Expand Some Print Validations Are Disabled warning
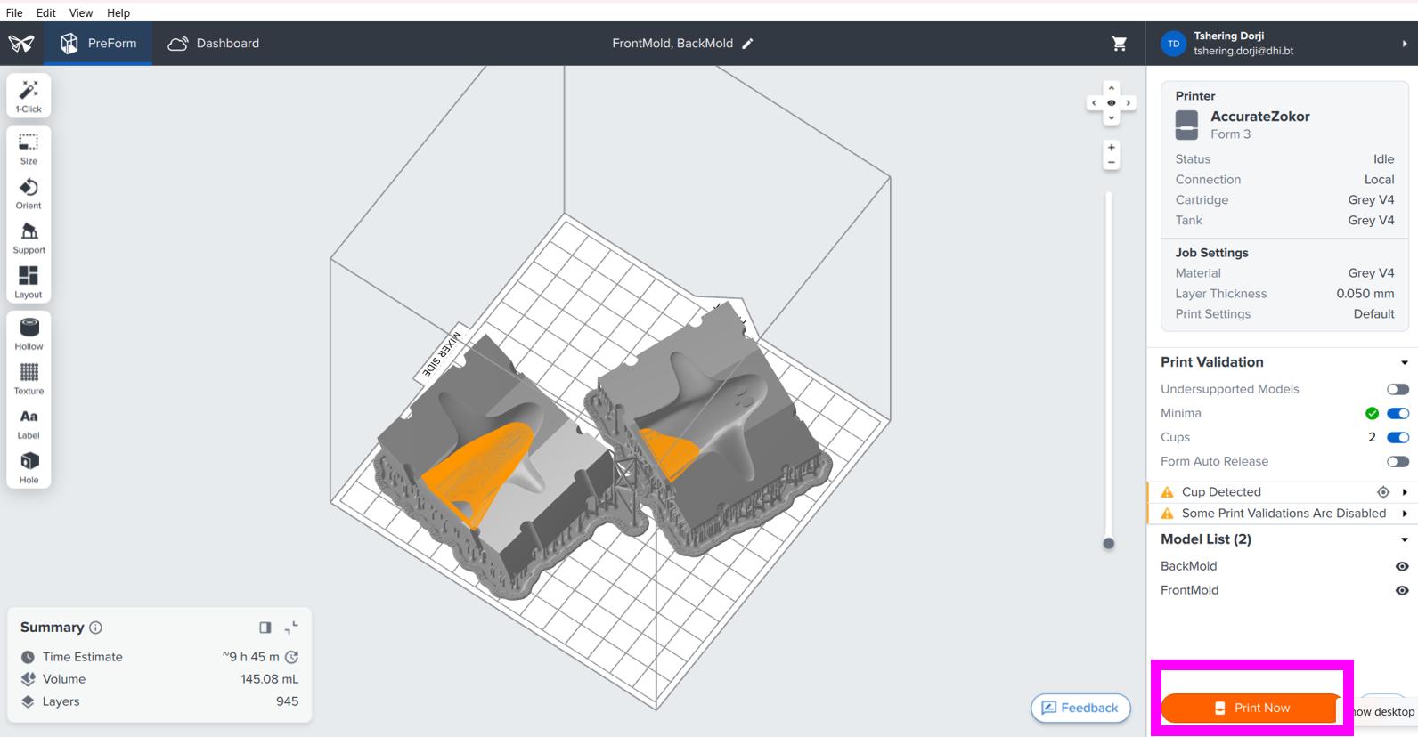 pos(1405,514)
